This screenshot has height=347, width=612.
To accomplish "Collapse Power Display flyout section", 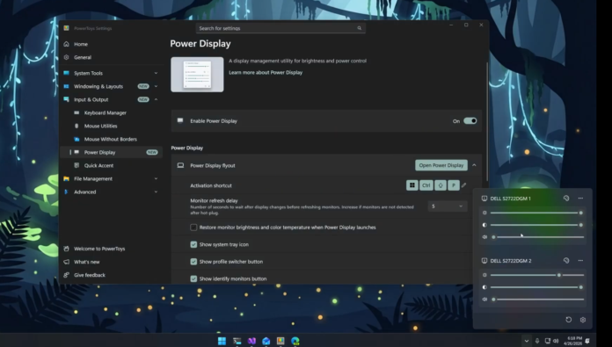I will tap(474, 165).
